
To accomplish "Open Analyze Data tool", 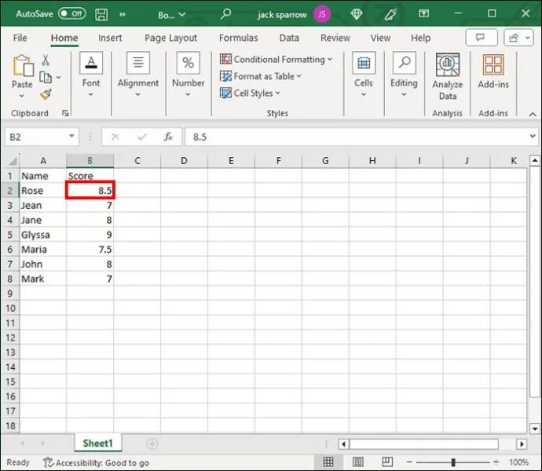I will (447, 77).
